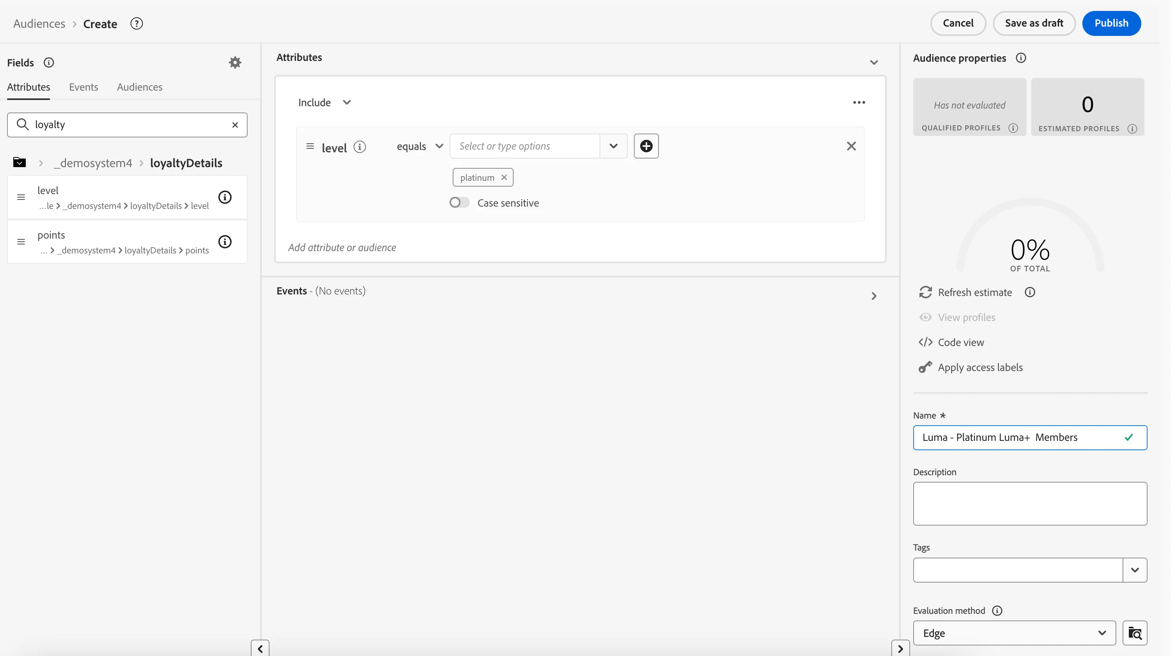Click the audience Name input field

click(1030, 437)
